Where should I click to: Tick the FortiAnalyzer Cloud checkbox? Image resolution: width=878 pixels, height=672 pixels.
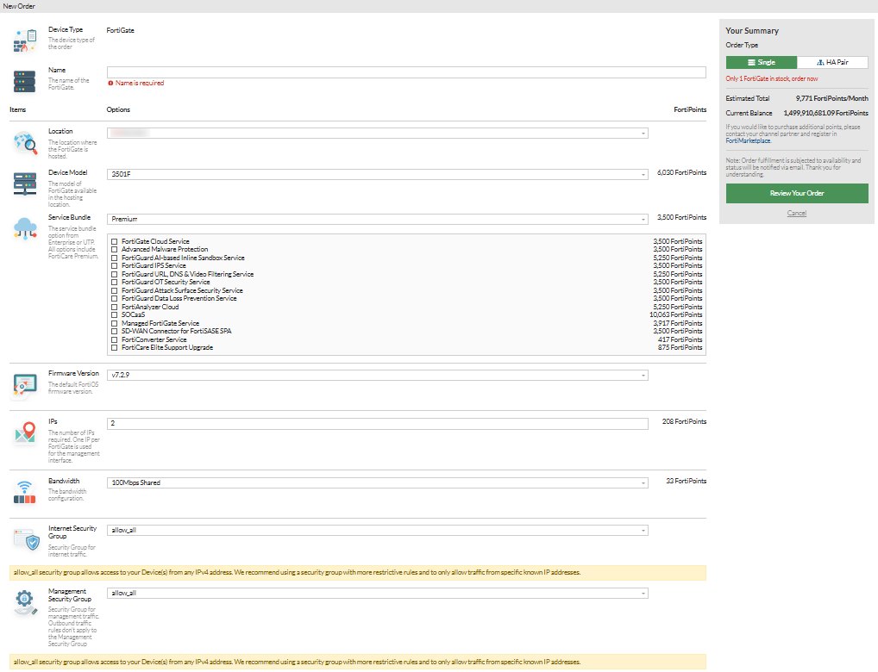pyautogui.click(x=114, y=307)
